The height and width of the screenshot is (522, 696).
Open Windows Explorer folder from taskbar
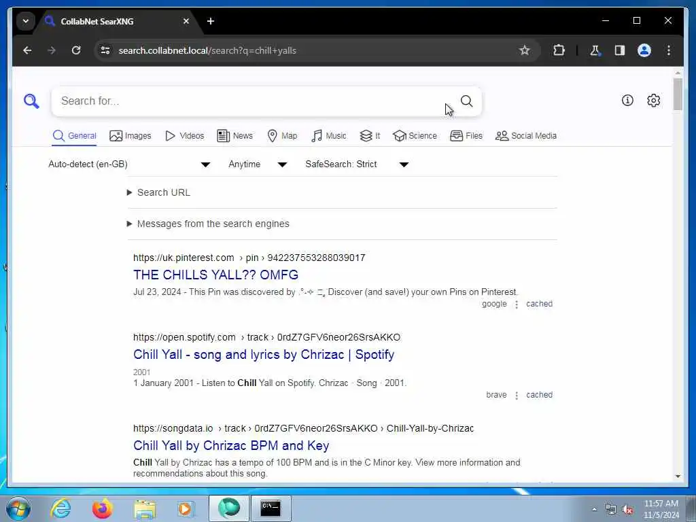point(145,509)
